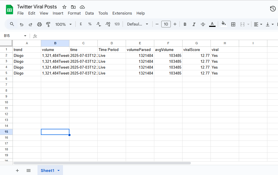The height and width of the screenshot is (175, 278).
Task: Click the merge cells icon
Action: (x=242, y=24)
